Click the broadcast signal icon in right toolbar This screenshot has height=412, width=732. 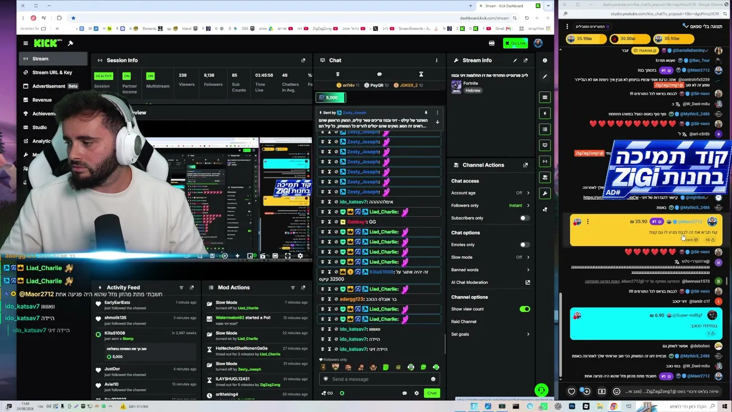(545, 161)
